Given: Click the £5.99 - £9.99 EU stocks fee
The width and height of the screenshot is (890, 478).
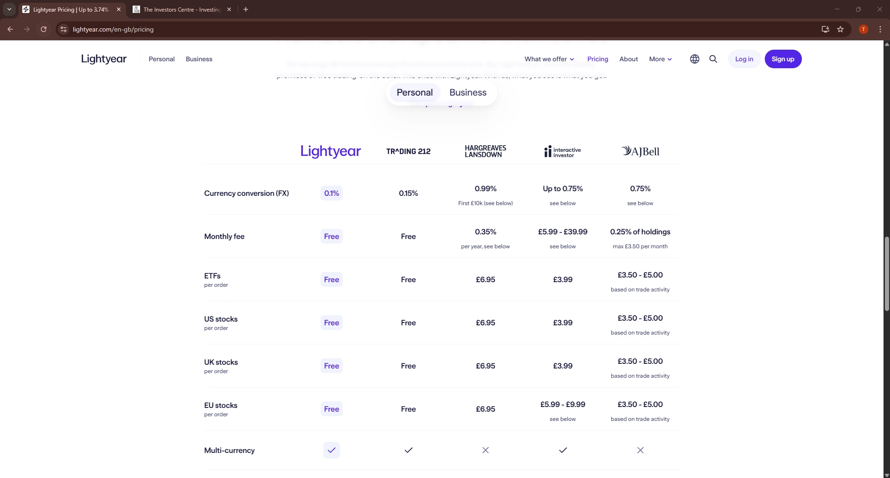Looking at the screenshot, I should [x=563, y=404].
